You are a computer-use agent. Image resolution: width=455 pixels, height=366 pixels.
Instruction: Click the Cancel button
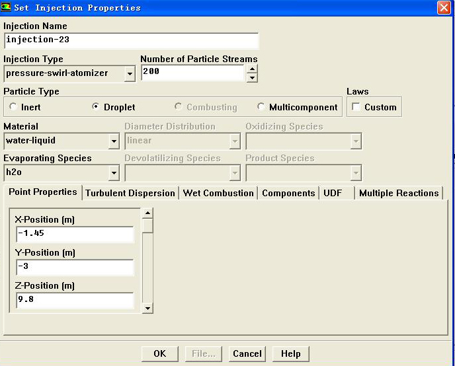coord(247,353)
